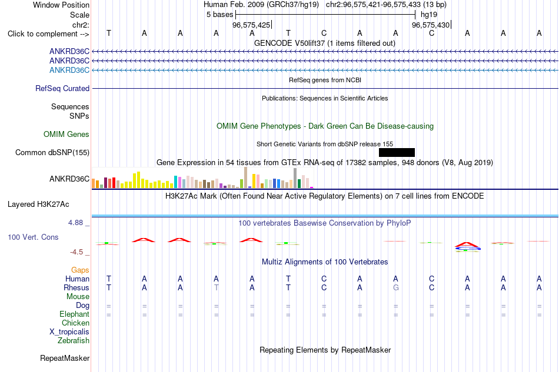Image resolution: width=559 pixels, height=372 pixels.
Task: Click the RefSeq Curated horizontal gene line
Action: [325, 88]
